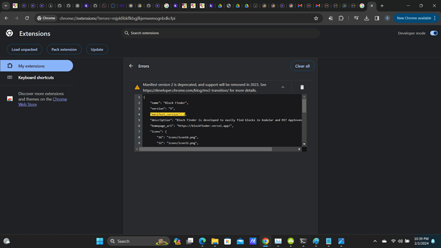Open the side panel icon
The height and width of the screenshot is (248, 441).
coord(376,18)
